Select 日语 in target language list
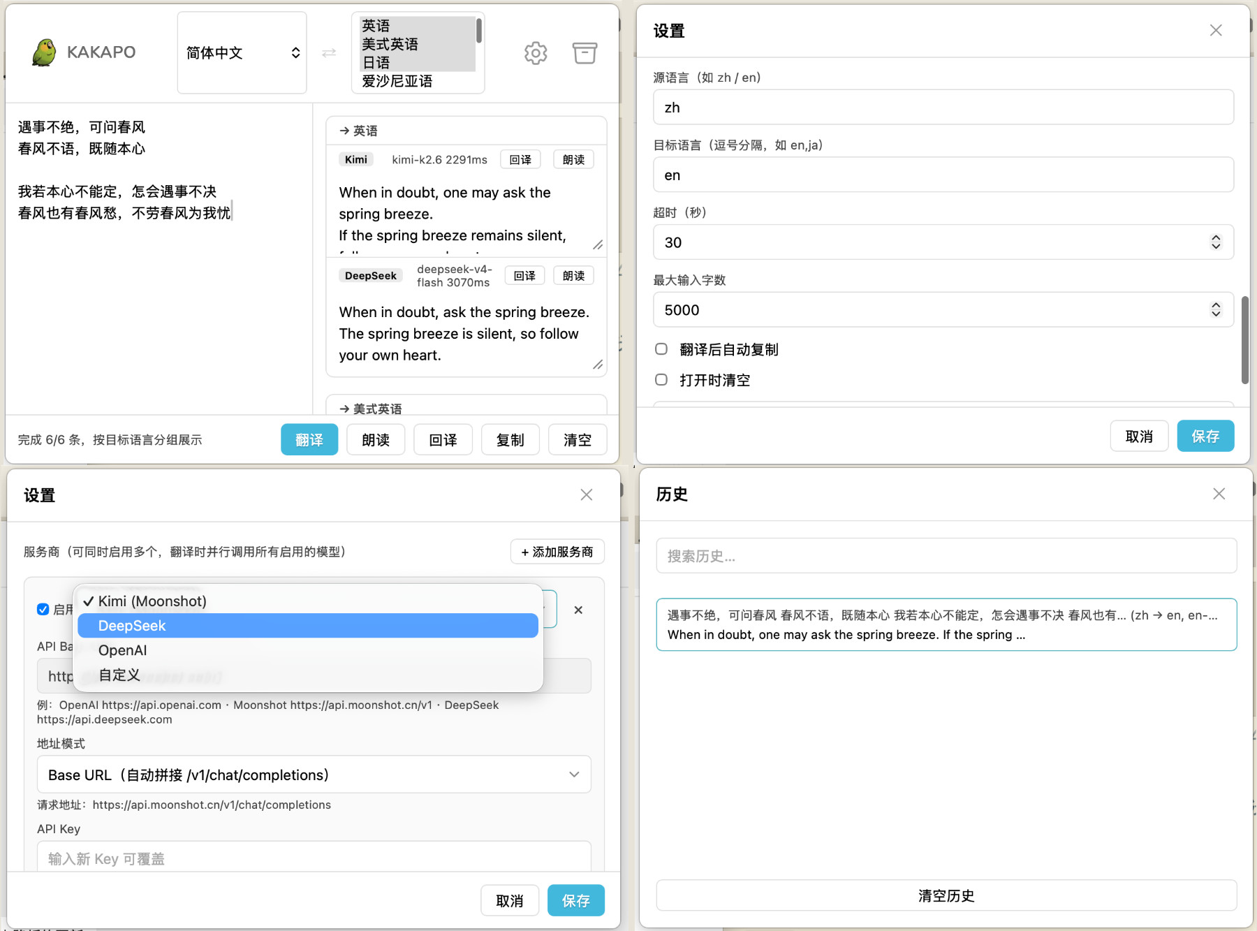Image resolution: width=1257 pixels, height=931 pixels. [x=417, y=62]
